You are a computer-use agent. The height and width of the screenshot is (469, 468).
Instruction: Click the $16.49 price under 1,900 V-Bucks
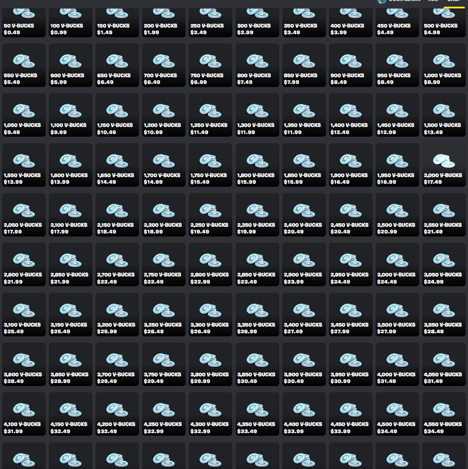340,182
